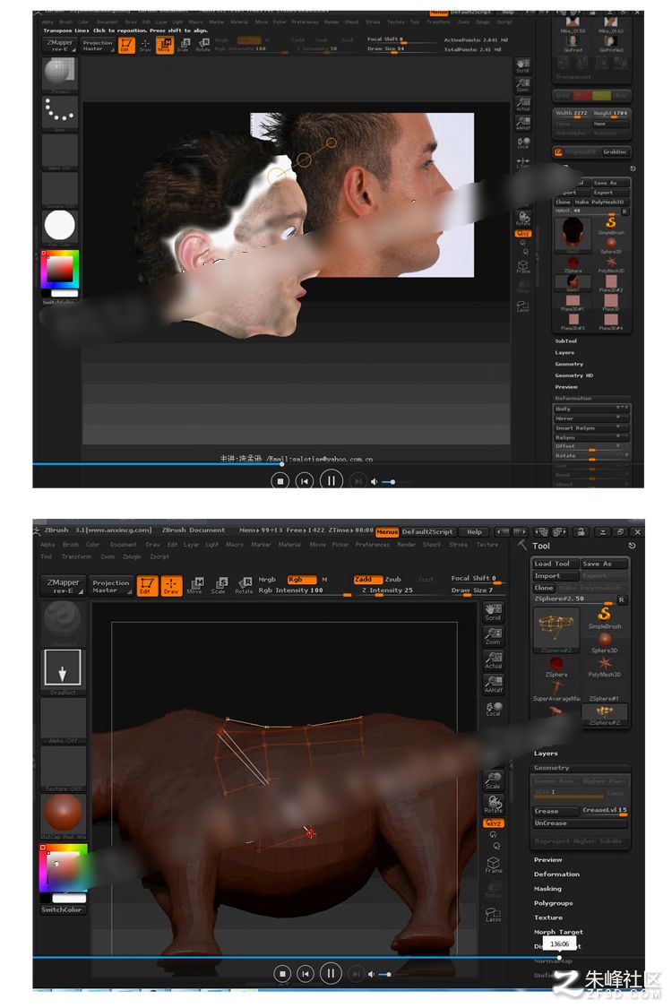The image size is (672, 1008).
Task: Expand Deformation section in lower Tool palette
Action: coord(557,874)
